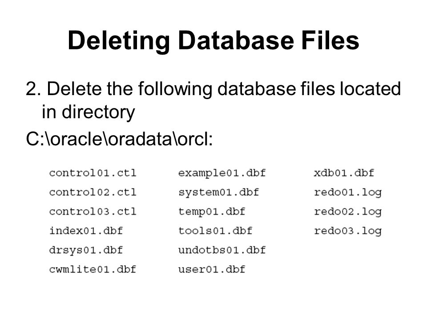Select control01.ctl filename
Screen dimensions: 427x320
coord(93,173)
